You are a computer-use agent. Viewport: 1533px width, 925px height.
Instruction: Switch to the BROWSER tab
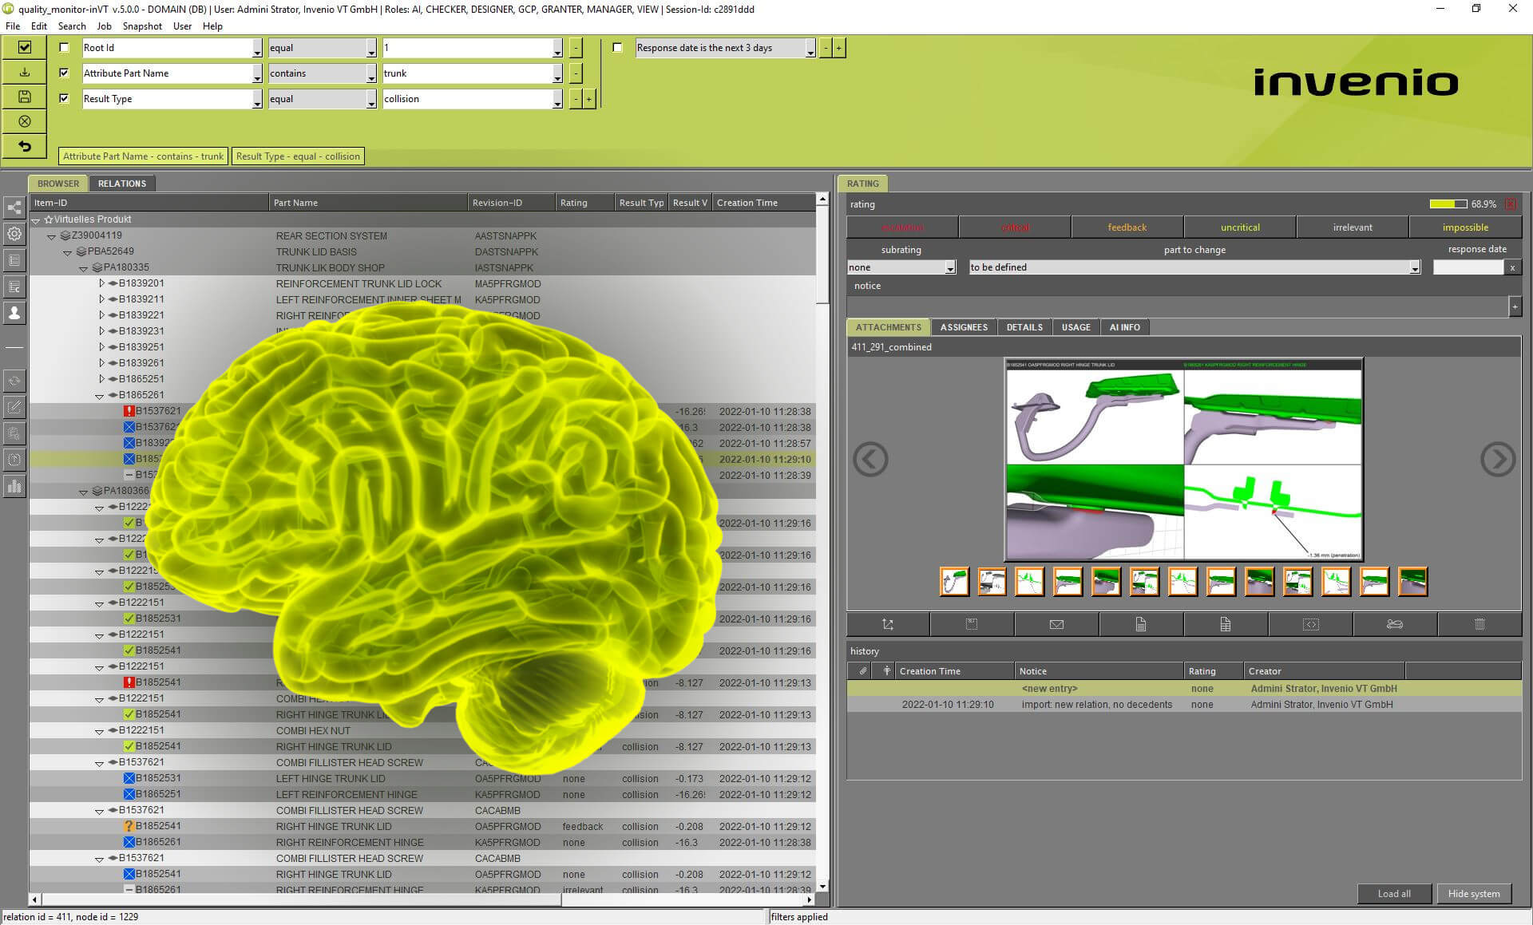58,184
